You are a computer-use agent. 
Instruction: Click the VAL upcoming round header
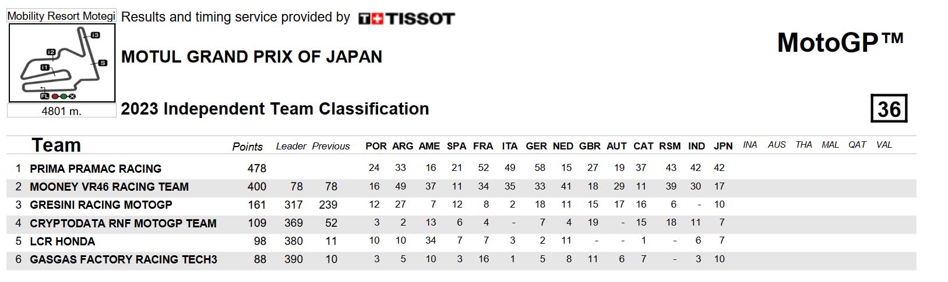pyautogui.click(x=884, y=145)
